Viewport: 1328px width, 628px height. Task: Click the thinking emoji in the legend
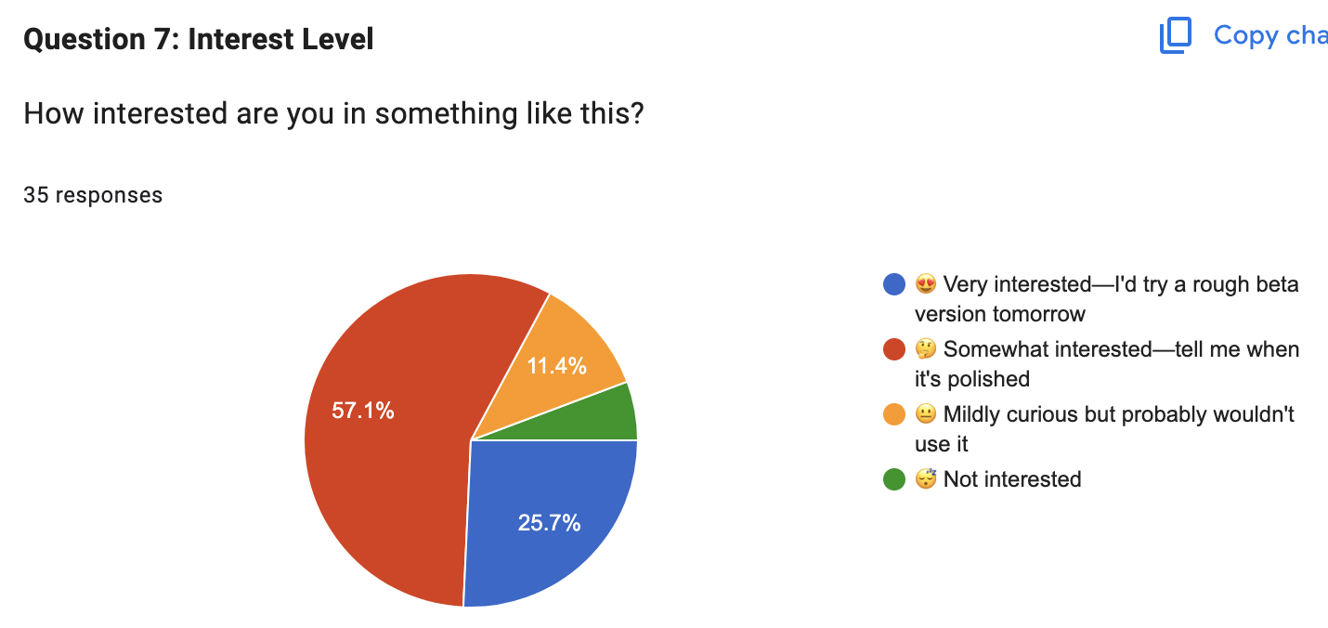pos(924,349)
